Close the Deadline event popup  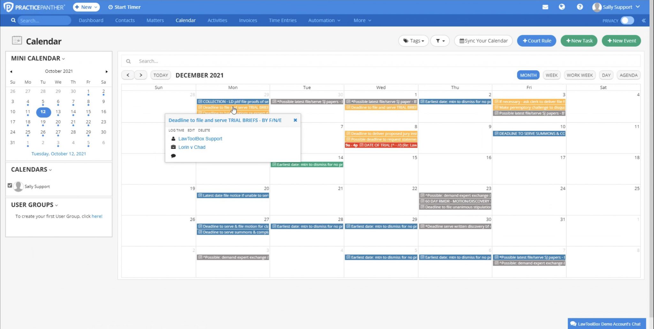click(x=295, y=120)
